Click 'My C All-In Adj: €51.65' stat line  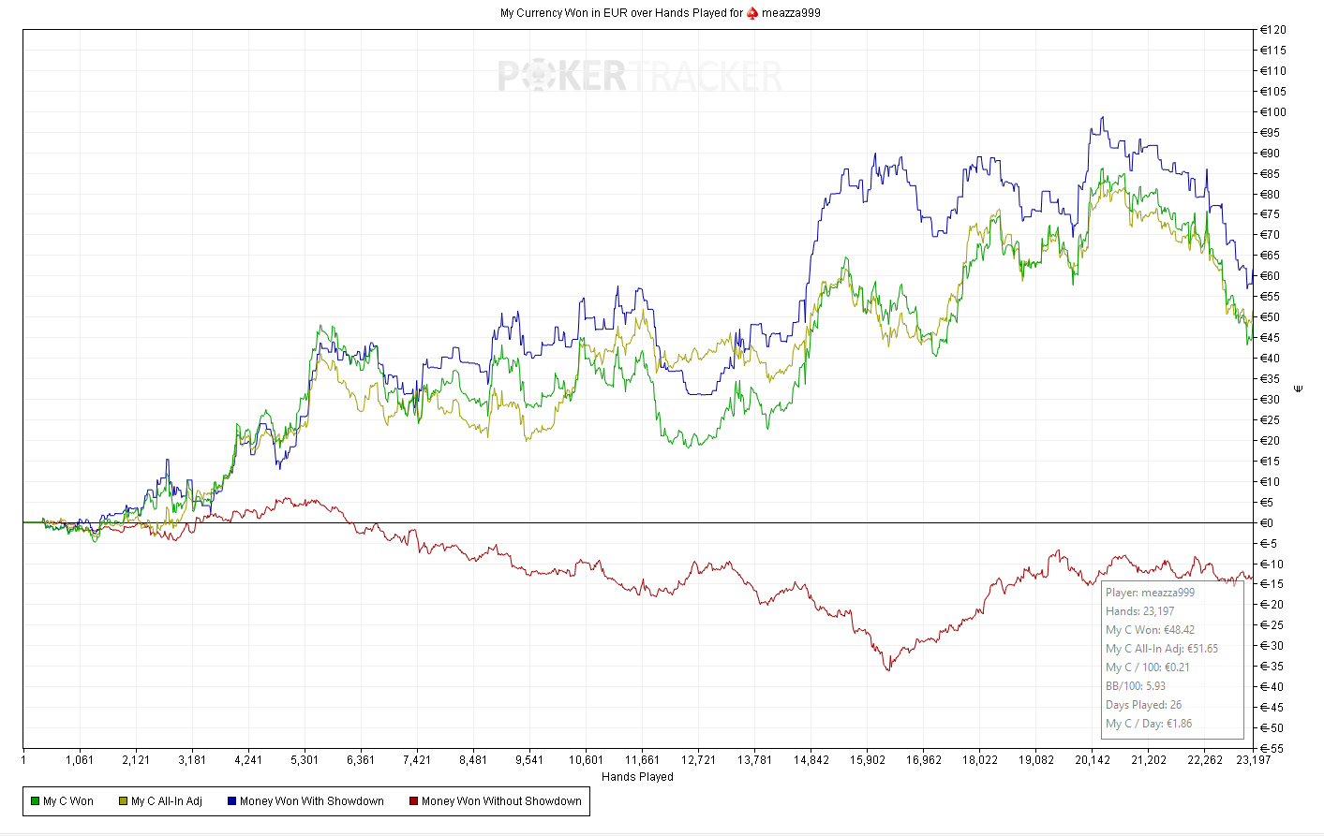pos(1162,649)
